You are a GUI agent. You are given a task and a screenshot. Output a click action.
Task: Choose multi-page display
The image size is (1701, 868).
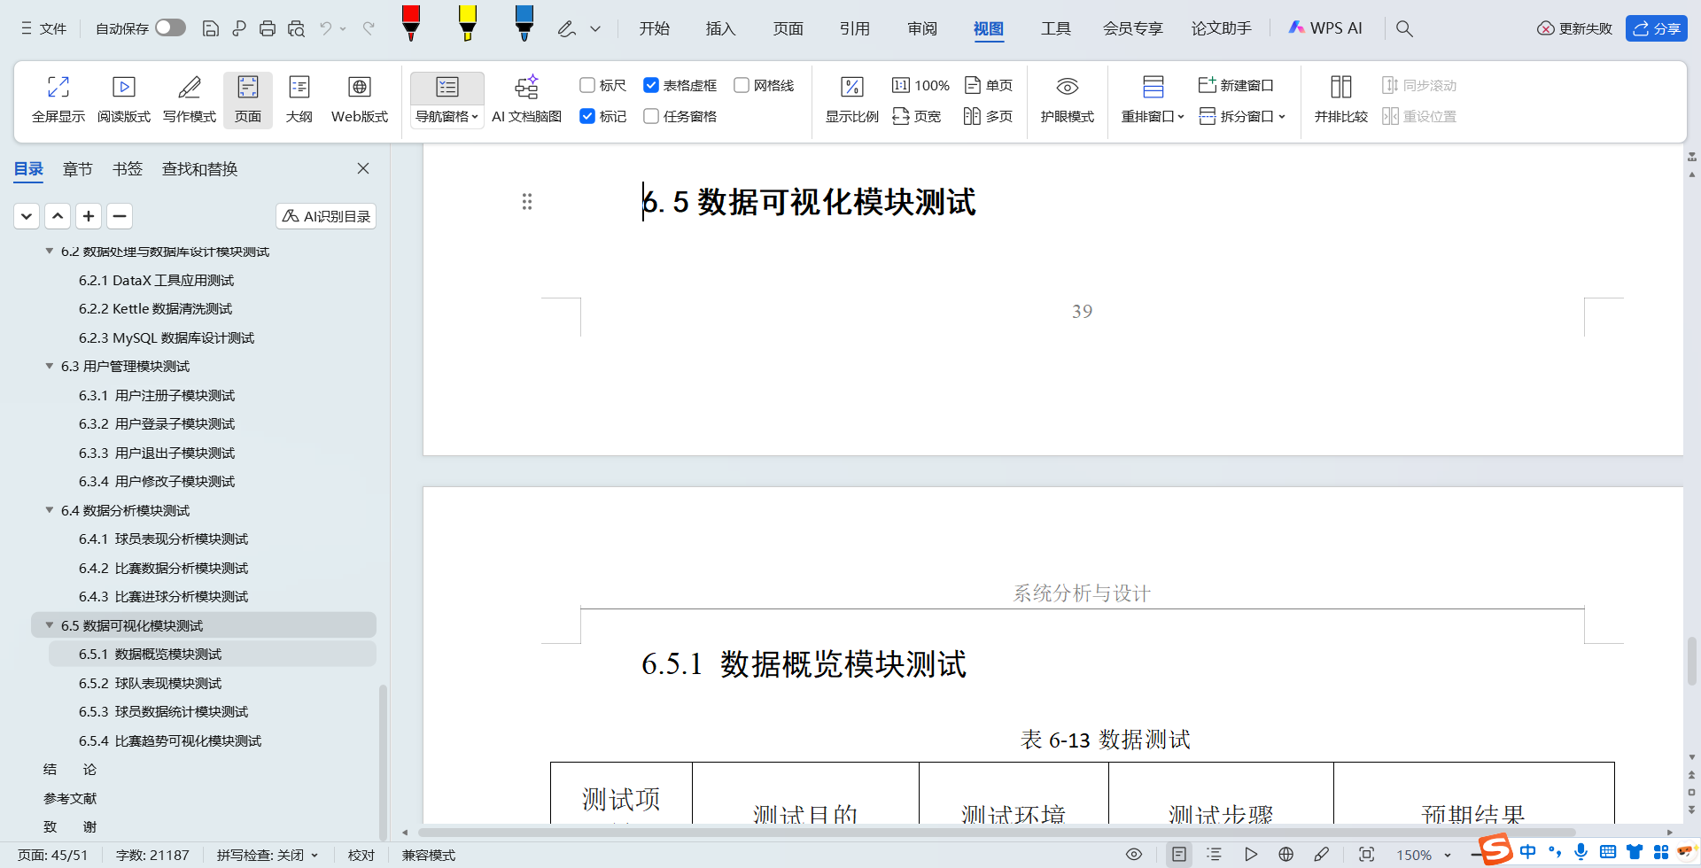coord(989,116)
